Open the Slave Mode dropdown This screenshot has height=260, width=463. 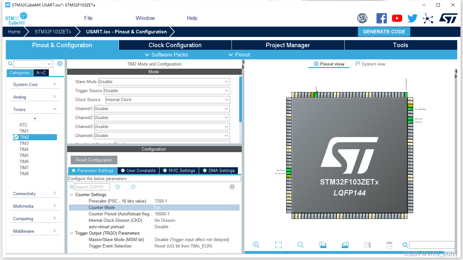coord(164,82)
